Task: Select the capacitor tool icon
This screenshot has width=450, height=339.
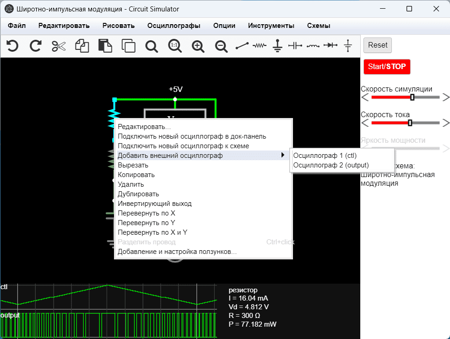Action: (295, 46)
